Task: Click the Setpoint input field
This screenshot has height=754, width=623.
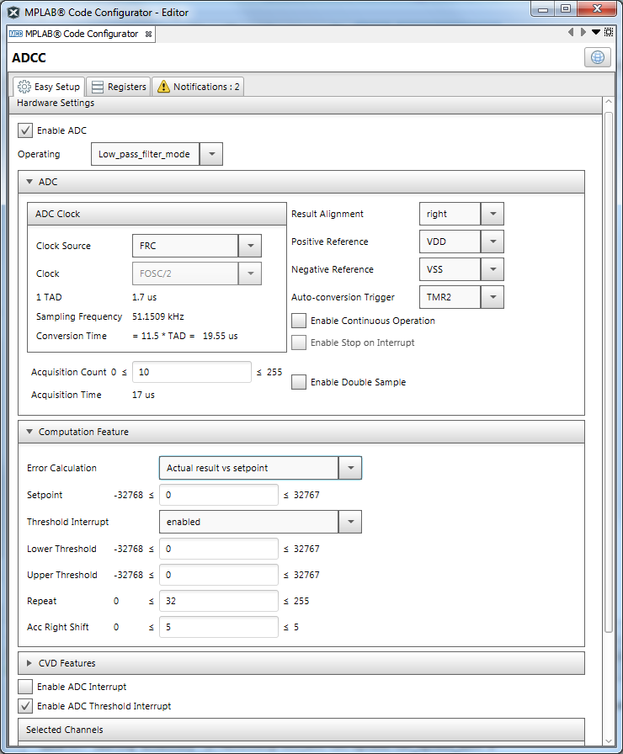Action: coord(219,495)
